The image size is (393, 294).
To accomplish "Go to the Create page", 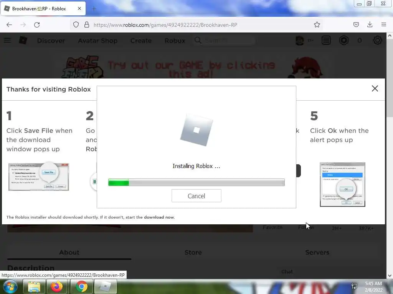I will 141,41.
